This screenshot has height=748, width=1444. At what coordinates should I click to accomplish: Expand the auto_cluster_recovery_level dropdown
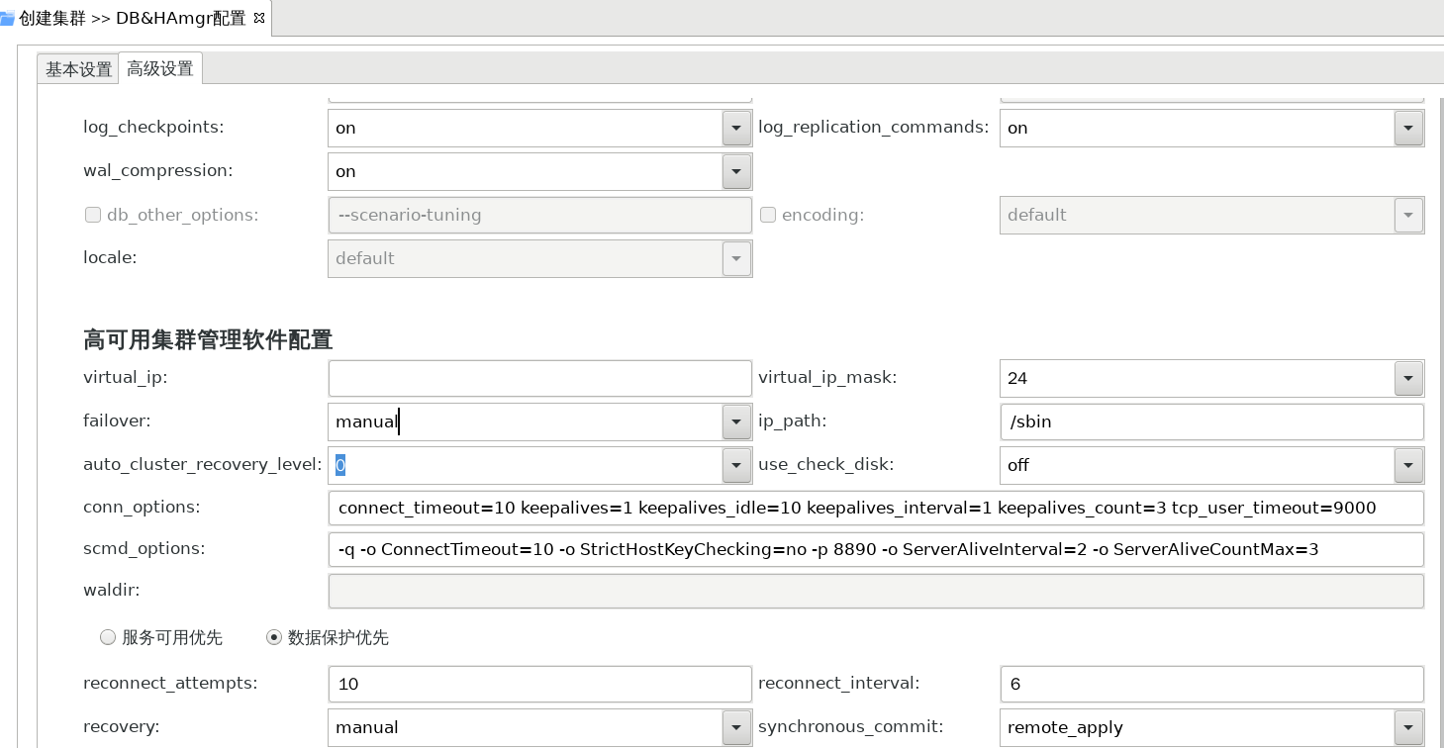tap(735, 465)
